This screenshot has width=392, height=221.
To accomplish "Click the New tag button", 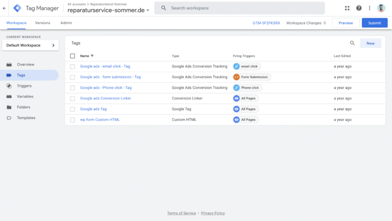I will point(370,43).
